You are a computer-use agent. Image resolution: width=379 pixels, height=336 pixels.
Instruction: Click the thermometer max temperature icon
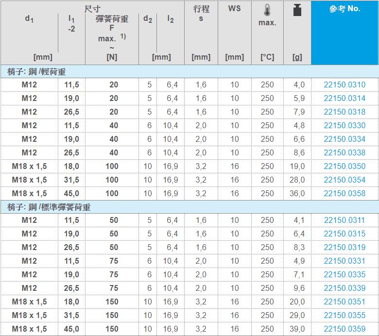pos(267,10)
